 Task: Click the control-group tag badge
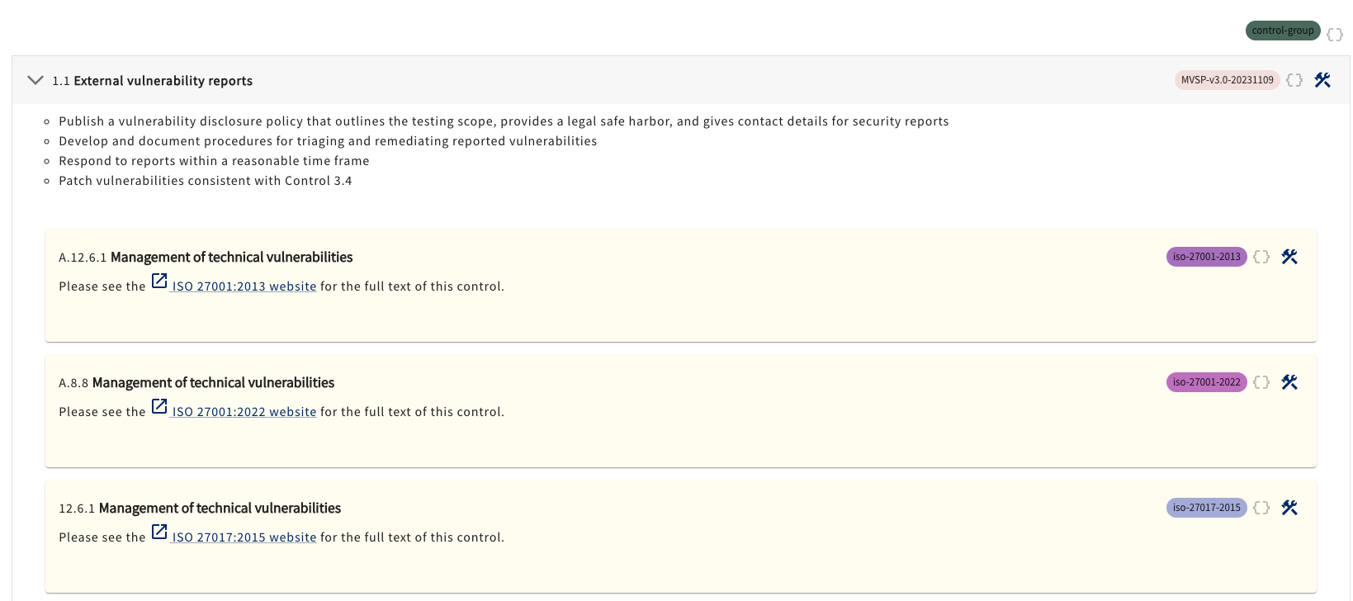[1282, 31]
